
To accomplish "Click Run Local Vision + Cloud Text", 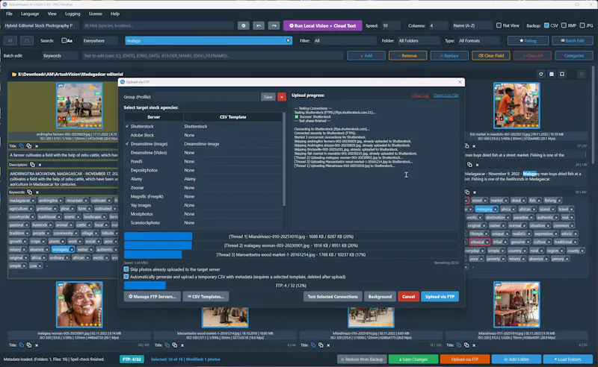I will (x=323, y=25).
